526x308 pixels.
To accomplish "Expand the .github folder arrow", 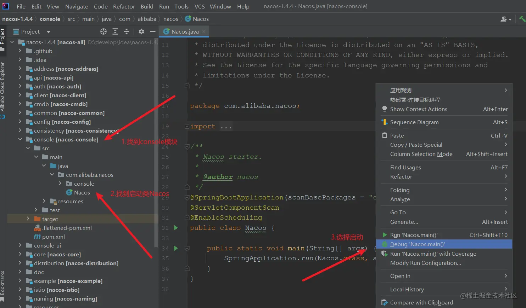I will (x=20, y=51).
